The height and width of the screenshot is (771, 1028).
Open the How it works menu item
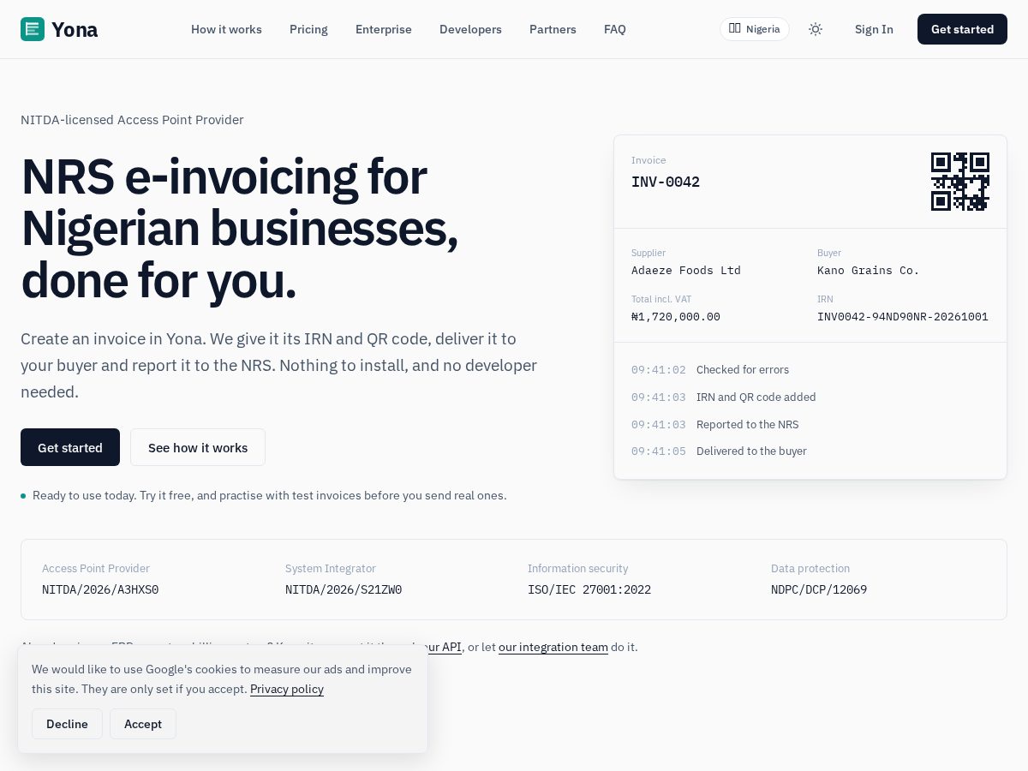pyautogui.click(x=226, y=29)
